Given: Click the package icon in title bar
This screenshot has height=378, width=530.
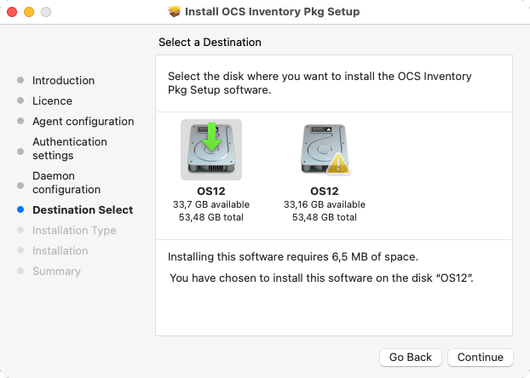Looking at the screenshot, I should pos(175,11).
